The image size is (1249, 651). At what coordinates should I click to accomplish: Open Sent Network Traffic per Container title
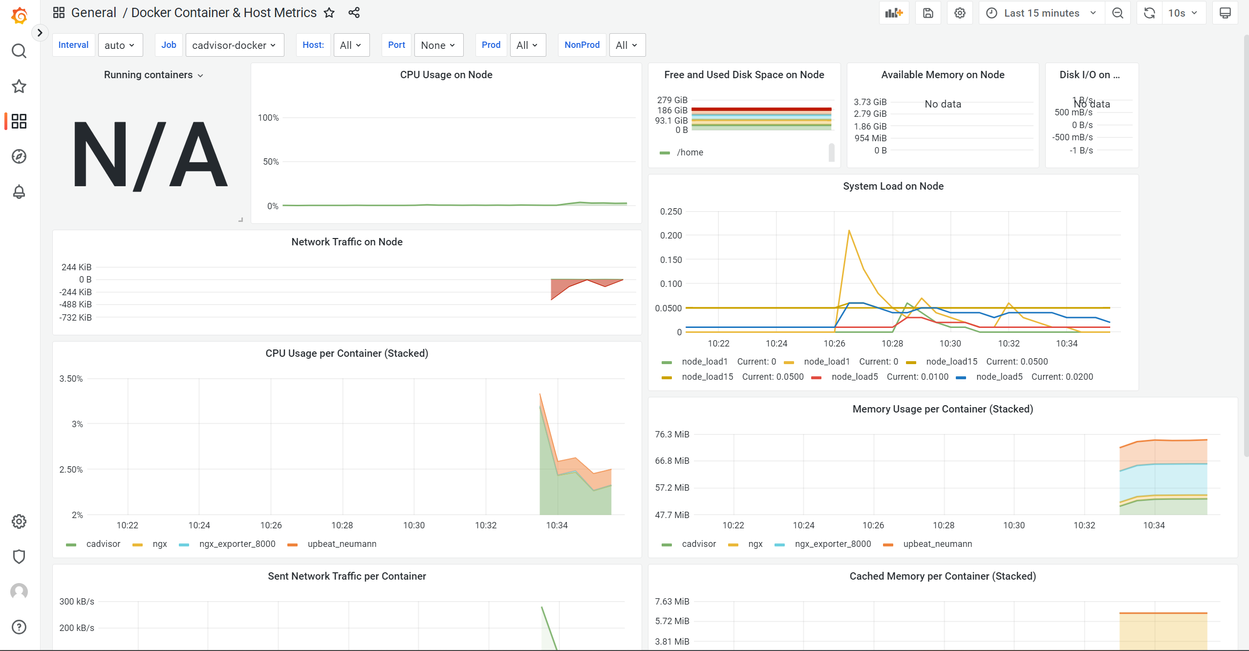pyautogui.click(x=347, y=576)
